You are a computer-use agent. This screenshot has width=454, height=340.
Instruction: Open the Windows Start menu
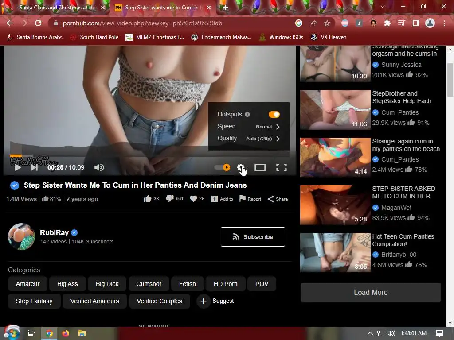point(11,333)
